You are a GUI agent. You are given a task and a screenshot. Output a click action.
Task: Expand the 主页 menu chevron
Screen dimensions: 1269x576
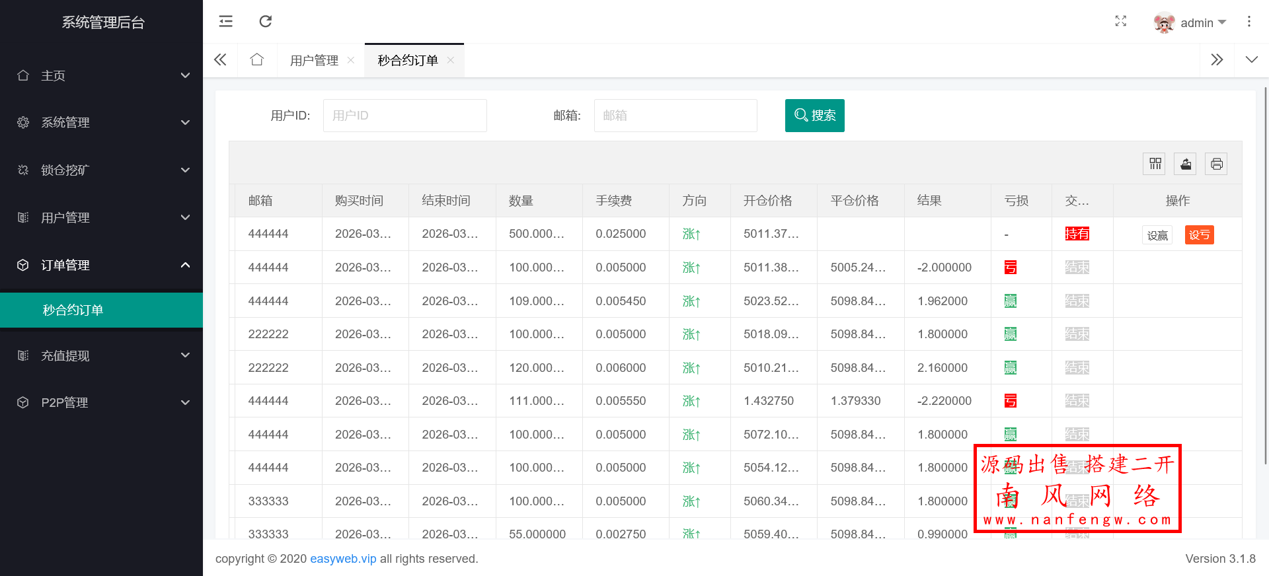pos(186,75)
